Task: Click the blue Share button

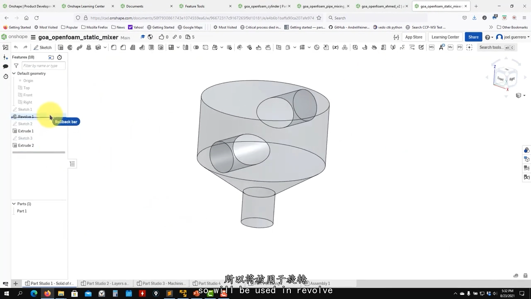Action: 473,37
